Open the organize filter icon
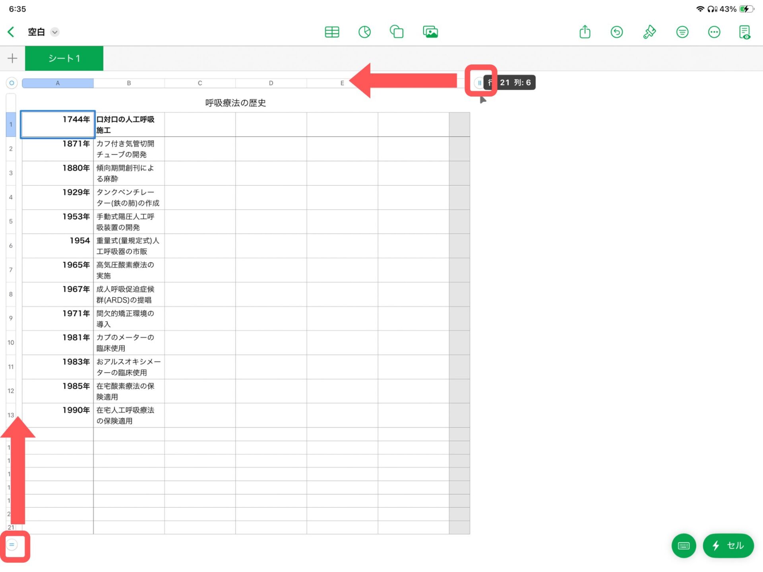Screen dimensions: 763x572 pos(682,32)
